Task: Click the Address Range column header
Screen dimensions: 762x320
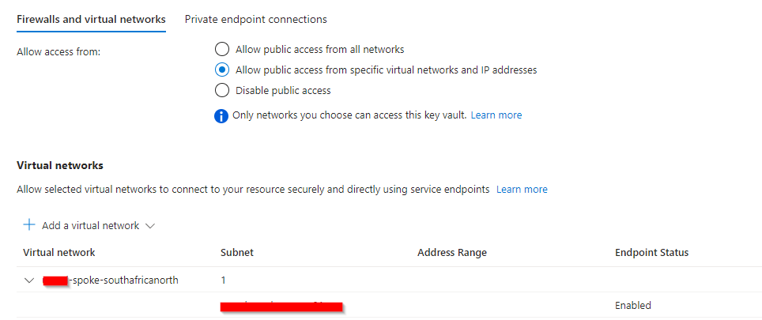Action: tap(452, 253)
